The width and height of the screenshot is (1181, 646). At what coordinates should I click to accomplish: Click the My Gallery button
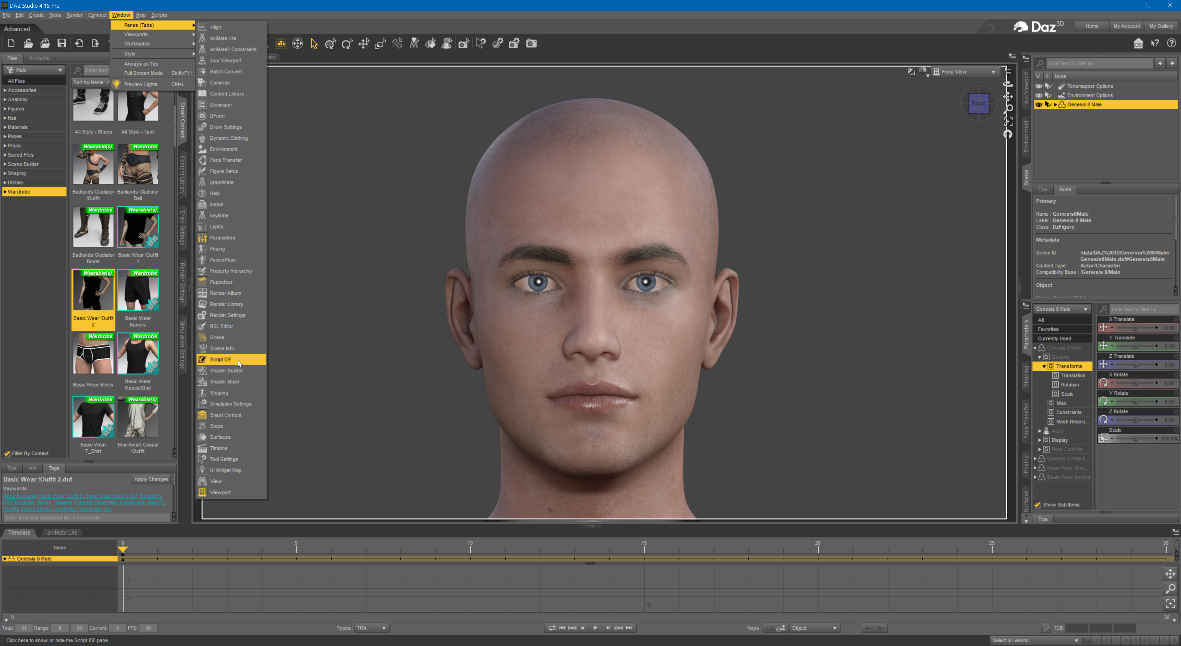[1161, 26]
